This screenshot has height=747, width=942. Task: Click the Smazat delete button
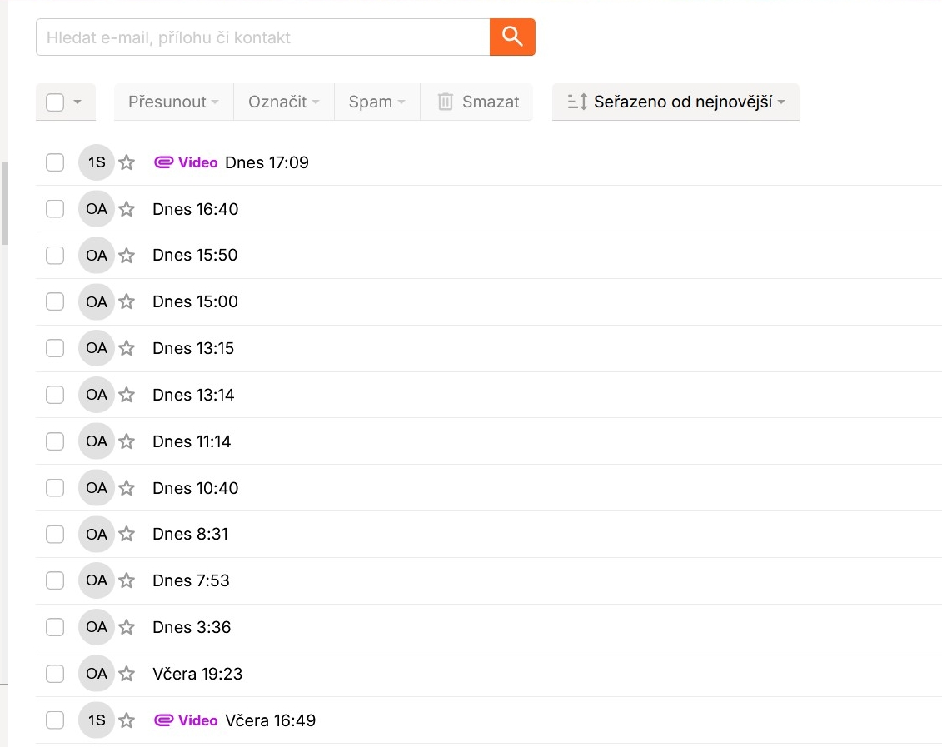pos(478,102)
